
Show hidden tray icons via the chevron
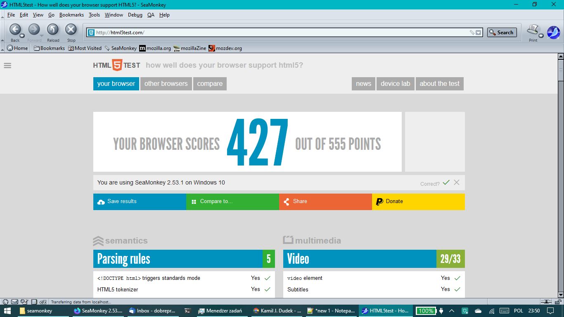coord(452,311)
